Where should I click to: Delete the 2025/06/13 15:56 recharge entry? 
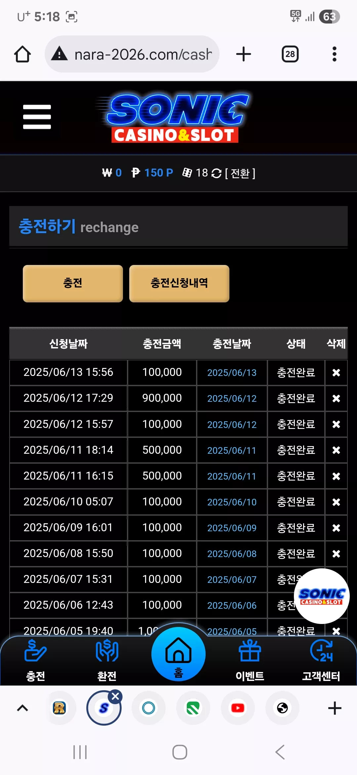[336, 373]
